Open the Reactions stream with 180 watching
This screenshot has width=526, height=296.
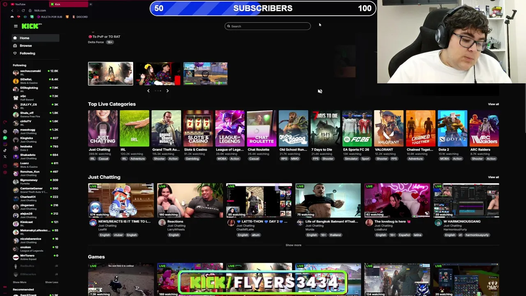point(190,200)
